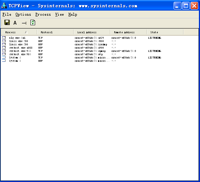Select the System process name in the UDP row
The height and width of the screenshot is (182, 200).
click(15, 61)
